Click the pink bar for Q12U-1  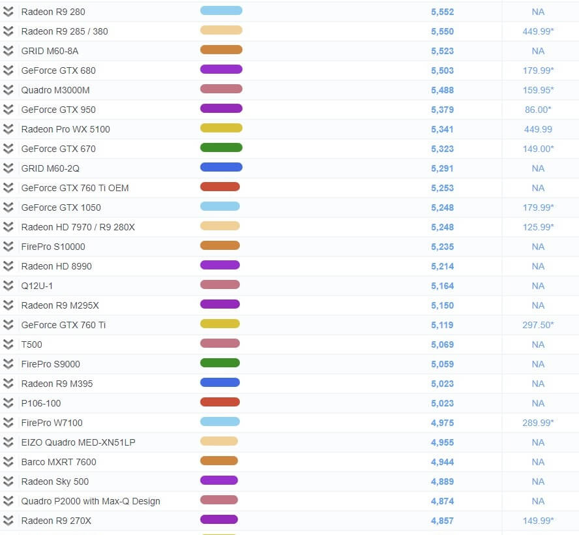click(x=220, y=284)
